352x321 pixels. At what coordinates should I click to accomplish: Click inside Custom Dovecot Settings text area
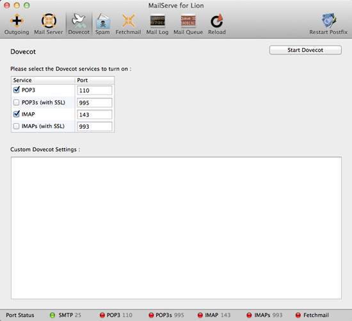click(176, 228)
